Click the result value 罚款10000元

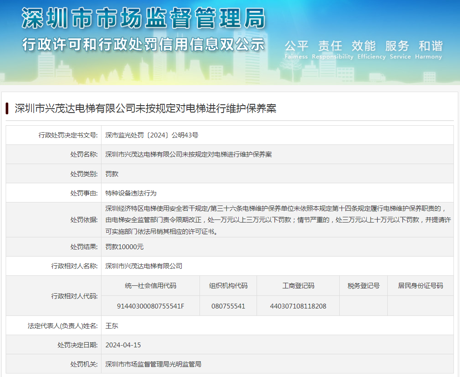[x=125, y=247]
